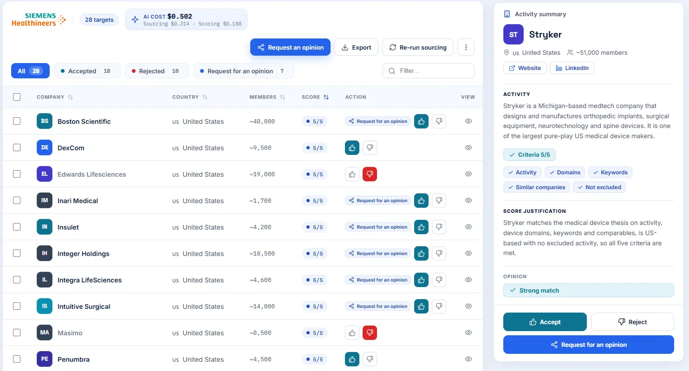Check the Boston Scientific row checkbox
The image size is (689, 371).
coord(17,121)
